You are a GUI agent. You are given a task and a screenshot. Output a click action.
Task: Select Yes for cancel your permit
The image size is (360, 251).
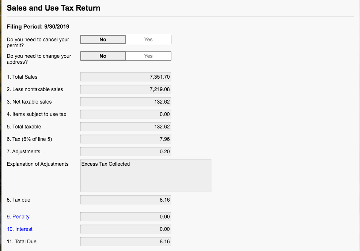[148, 40]
